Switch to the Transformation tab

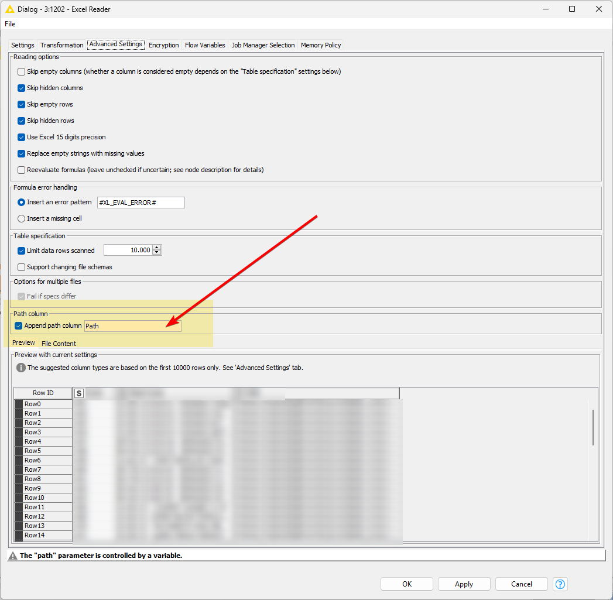(x=61, y=44)
